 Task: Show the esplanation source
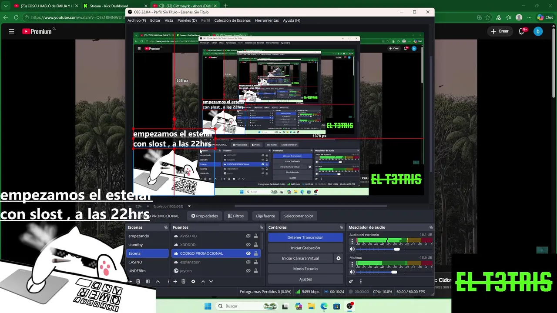[x=248, y=262]
